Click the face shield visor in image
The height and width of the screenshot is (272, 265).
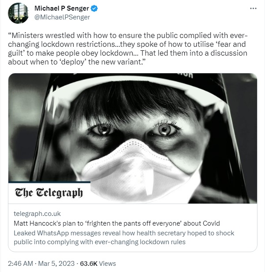[x=132, y=90]
